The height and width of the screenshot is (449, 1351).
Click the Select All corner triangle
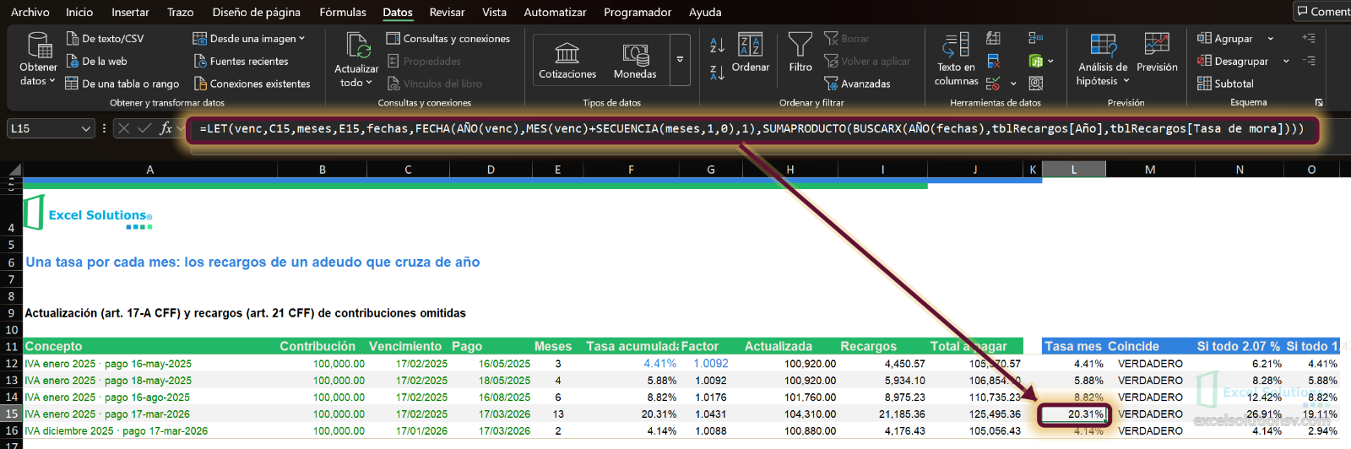coord(14,170)
